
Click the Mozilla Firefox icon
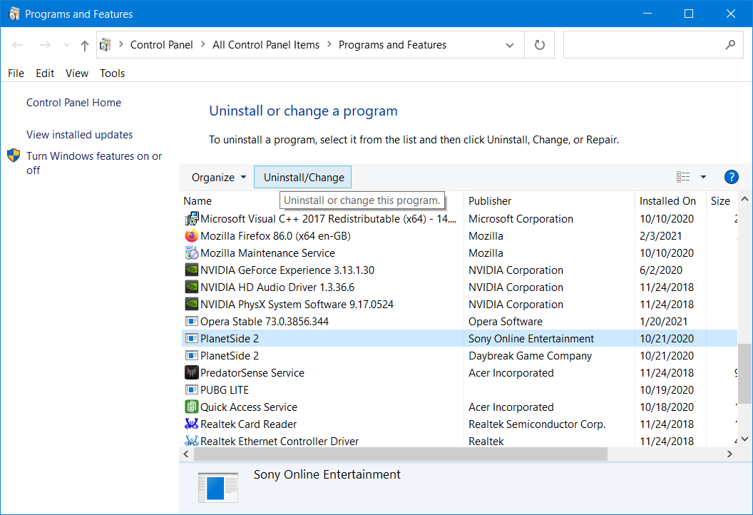click(192, 236)
